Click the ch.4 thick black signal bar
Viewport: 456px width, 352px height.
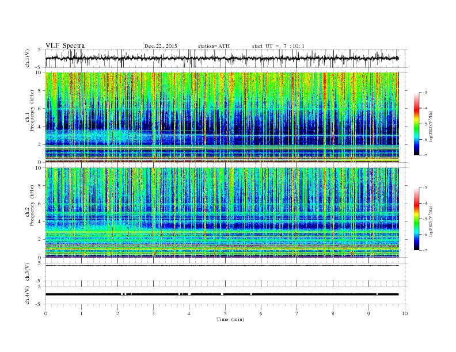pos(222,294)
